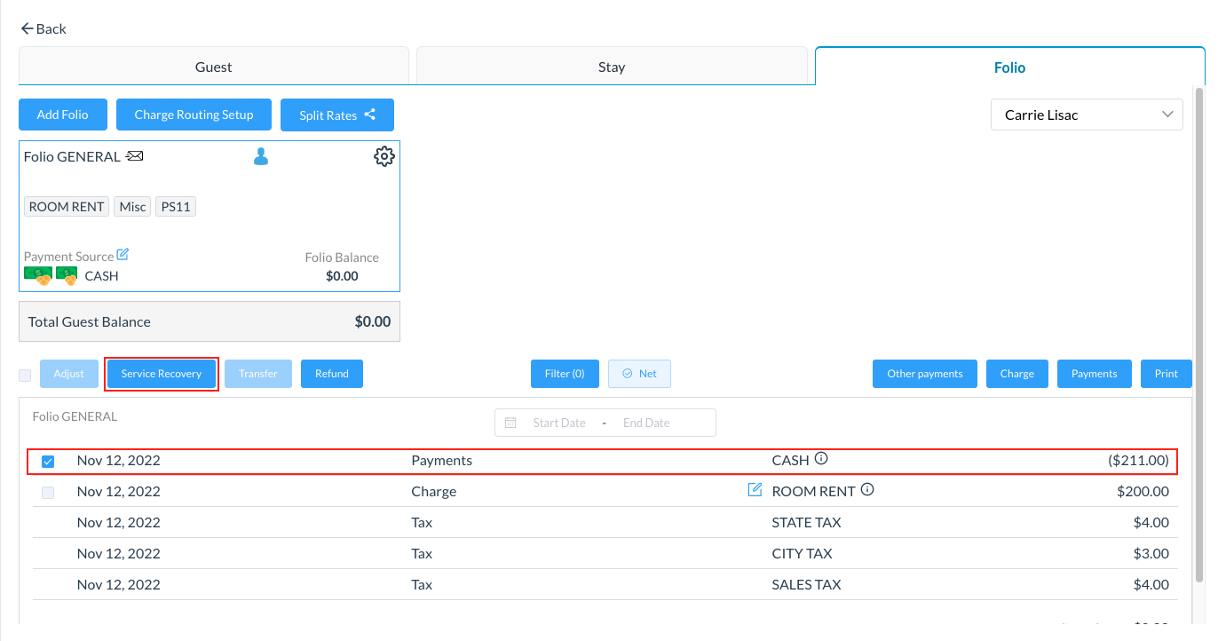Image resolution: width=1218 pixels, height=641 pixels.
Task: Switch to the Guest tab
Action: point(213,67)
